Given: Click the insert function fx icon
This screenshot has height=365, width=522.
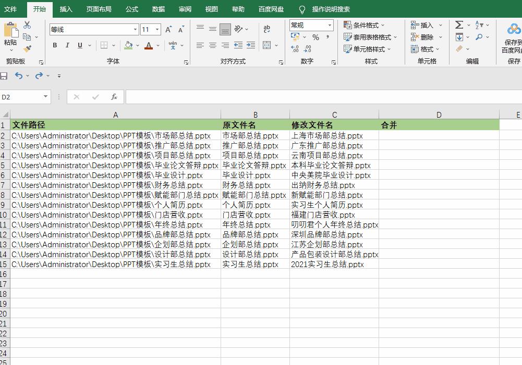Looking at the screenshot, I should (114, 97).
